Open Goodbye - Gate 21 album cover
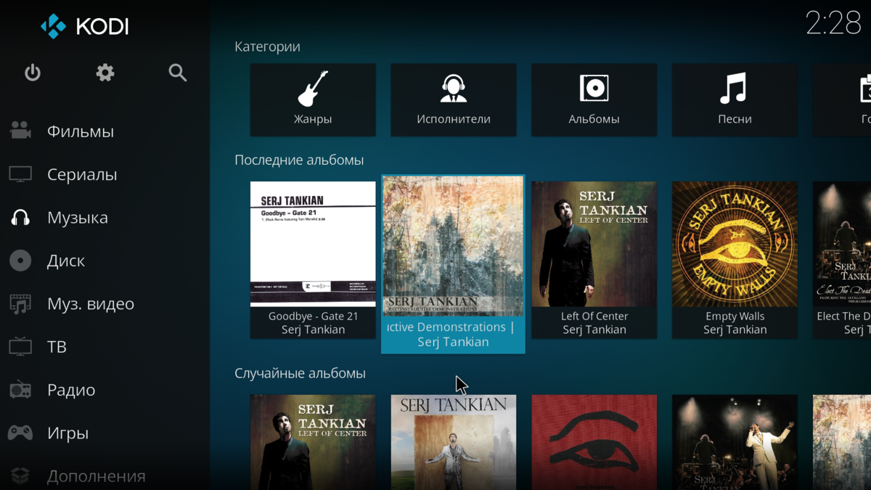871x490 pixels. pos(313,244)
